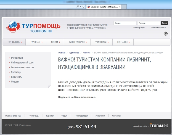The image size is (172, 135).
Task: Open the footer Форум link
Action: (x=64, y=116)
